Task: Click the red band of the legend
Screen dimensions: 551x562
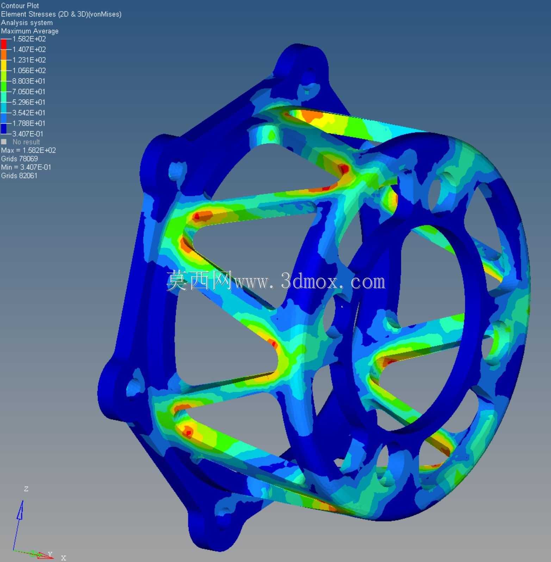Action: 4,44
